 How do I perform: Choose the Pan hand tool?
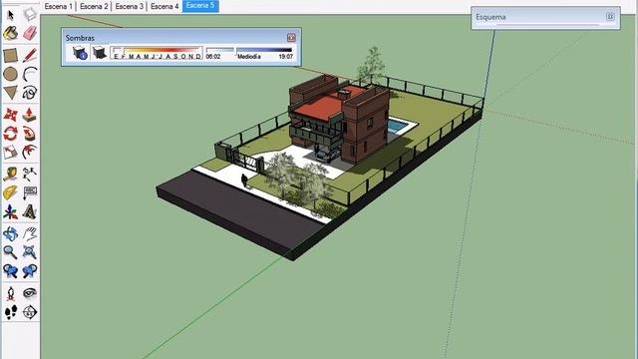30,234
